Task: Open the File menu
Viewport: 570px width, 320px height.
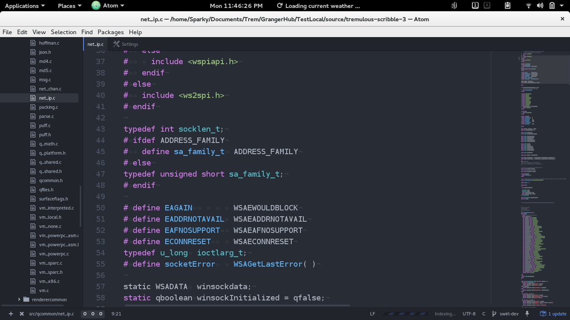Action: tap(7, 32)
